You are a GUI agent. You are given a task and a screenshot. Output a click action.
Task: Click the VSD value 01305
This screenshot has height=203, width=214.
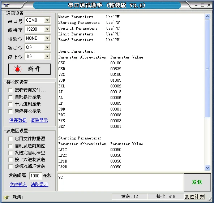(116, 80)
